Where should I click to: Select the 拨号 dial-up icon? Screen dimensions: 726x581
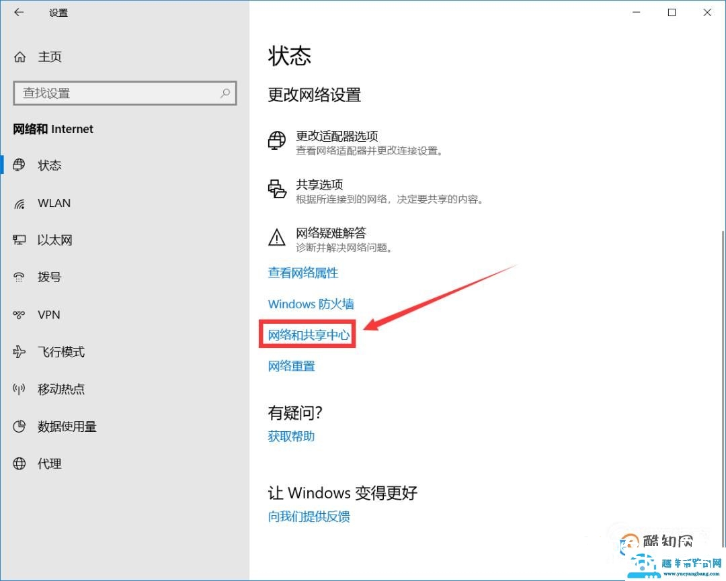[19, 277]
